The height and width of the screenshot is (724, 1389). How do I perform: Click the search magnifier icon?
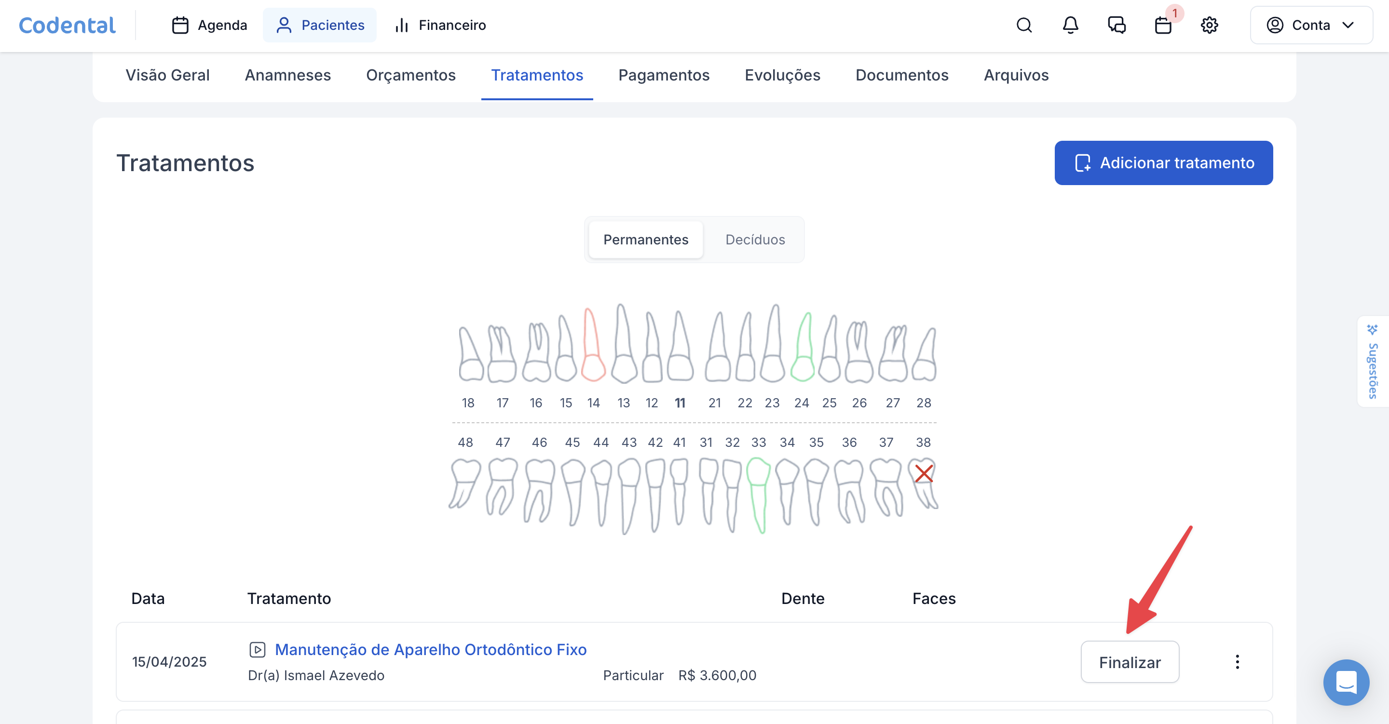click(1023, 26)
